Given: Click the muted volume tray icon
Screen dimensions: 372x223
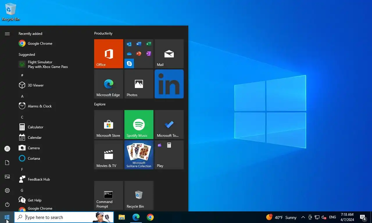Looking at the screenshot, I should pos(324,217).
